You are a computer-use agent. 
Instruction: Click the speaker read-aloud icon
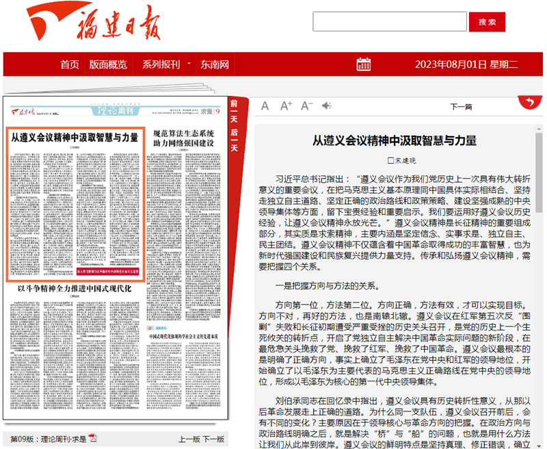[x=327, y=105]
